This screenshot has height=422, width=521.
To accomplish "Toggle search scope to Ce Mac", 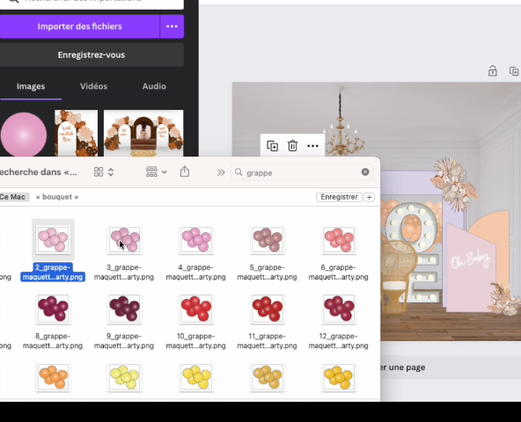I will [x=13, y=197].
